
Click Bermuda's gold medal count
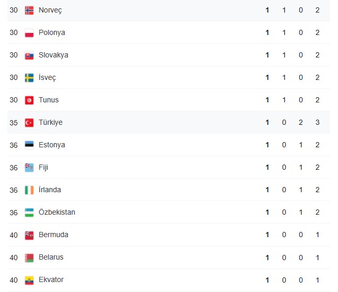(267, 235)
